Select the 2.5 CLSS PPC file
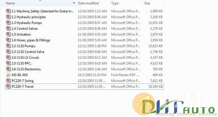 (x=21, y=63)
